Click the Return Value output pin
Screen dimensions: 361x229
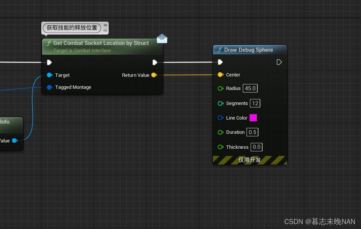(x=154, y=75)
